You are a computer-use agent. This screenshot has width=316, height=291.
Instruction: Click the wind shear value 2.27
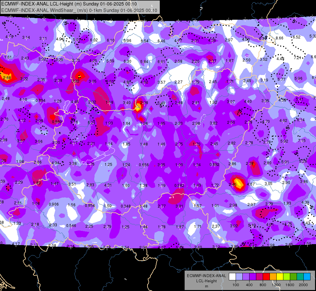click(x=178, y=82)
